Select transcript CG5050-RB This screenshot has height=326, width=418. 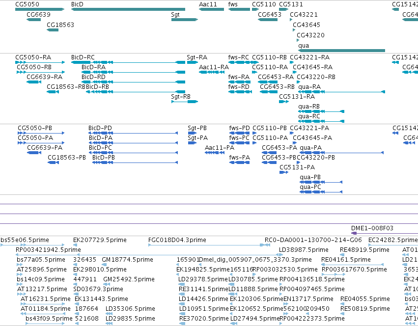pyautogui.click(x=41, y=72)
